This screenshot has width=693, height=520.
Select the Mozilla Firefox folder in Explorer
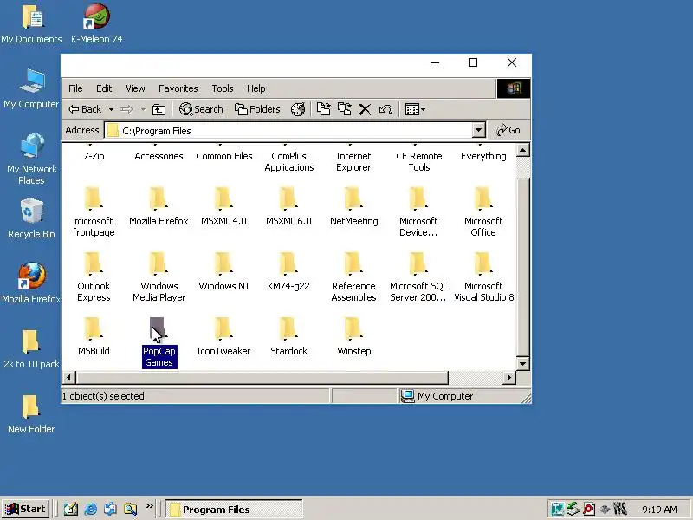pyautogui.click(x=159, y=207)
